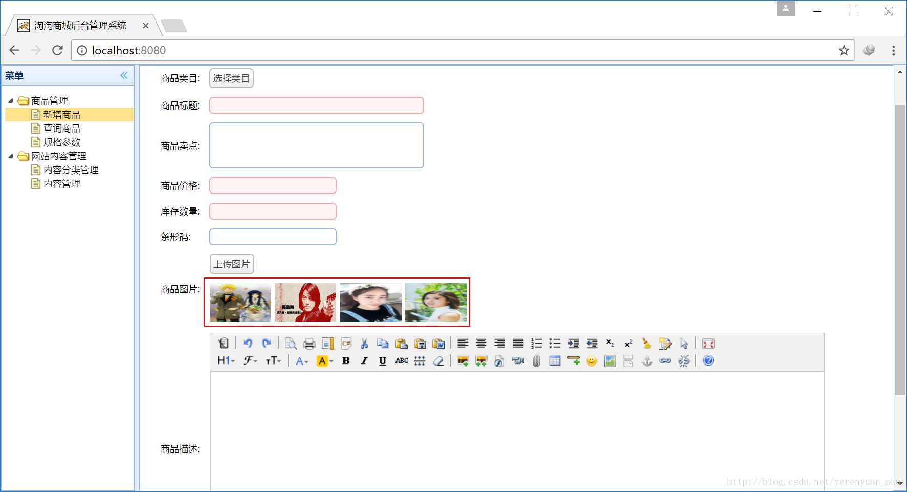Image resolution: width=907 pixels, height=492 pixels.
Task: Insert multiple images in the editor
Action: click(481, 361)
